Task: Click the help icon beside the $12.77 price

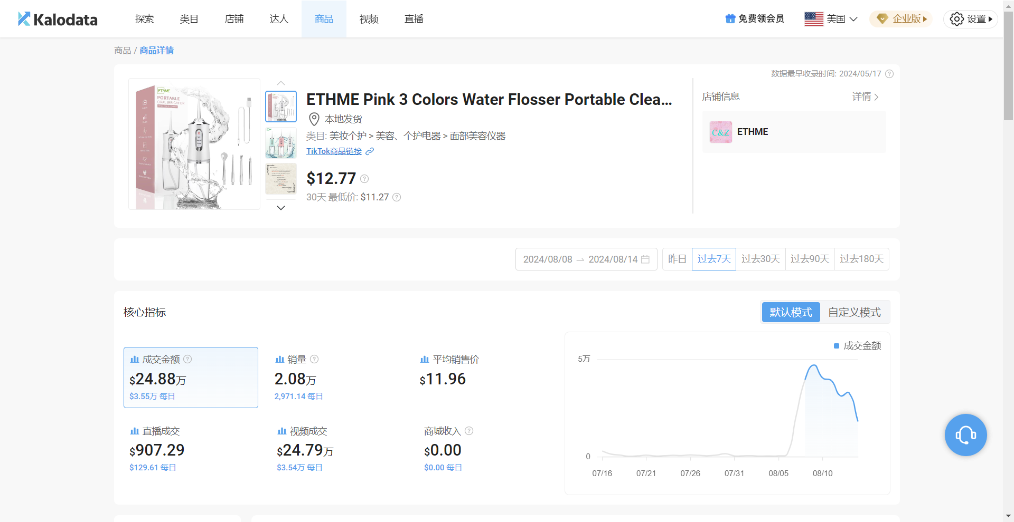Action: (364, 179)
